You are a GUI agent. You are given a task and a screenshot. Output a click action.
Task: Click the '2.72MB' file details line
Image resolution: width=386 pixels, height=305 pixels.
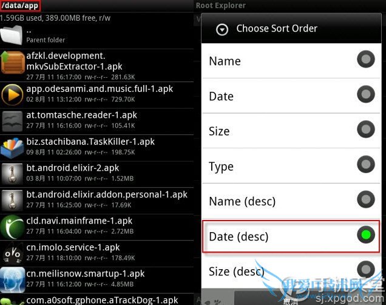tap(80, 231)
